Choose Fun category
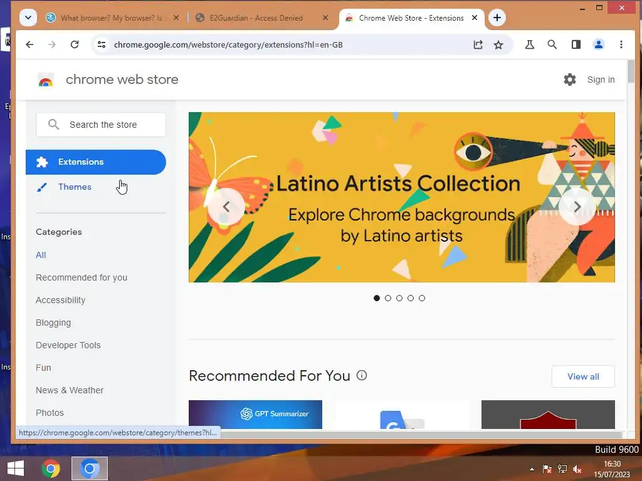The width and height of the screenshot is (642, 481). [43, 367]
